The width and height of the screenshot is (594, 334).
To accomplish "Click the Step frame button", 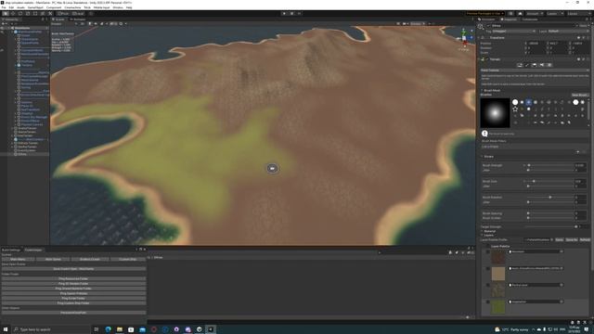I will pyautogui.click(x=299, y=13).
